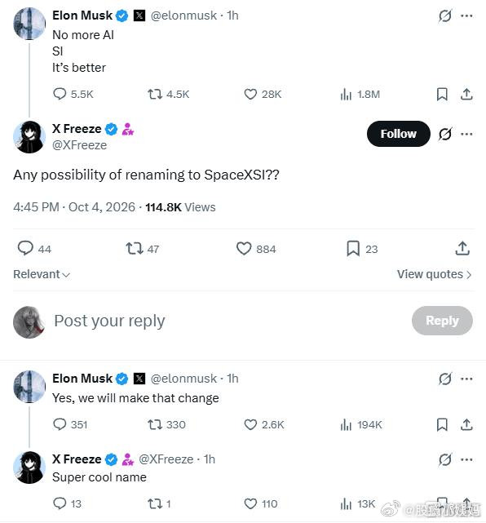This screenshot has width=486, height=523.
Task: Bookmark the main SpaceXSI post
Action: 362,249
